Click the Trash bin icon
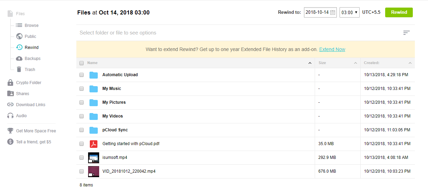Screen dimensions: 428x193 pos(19,70)
